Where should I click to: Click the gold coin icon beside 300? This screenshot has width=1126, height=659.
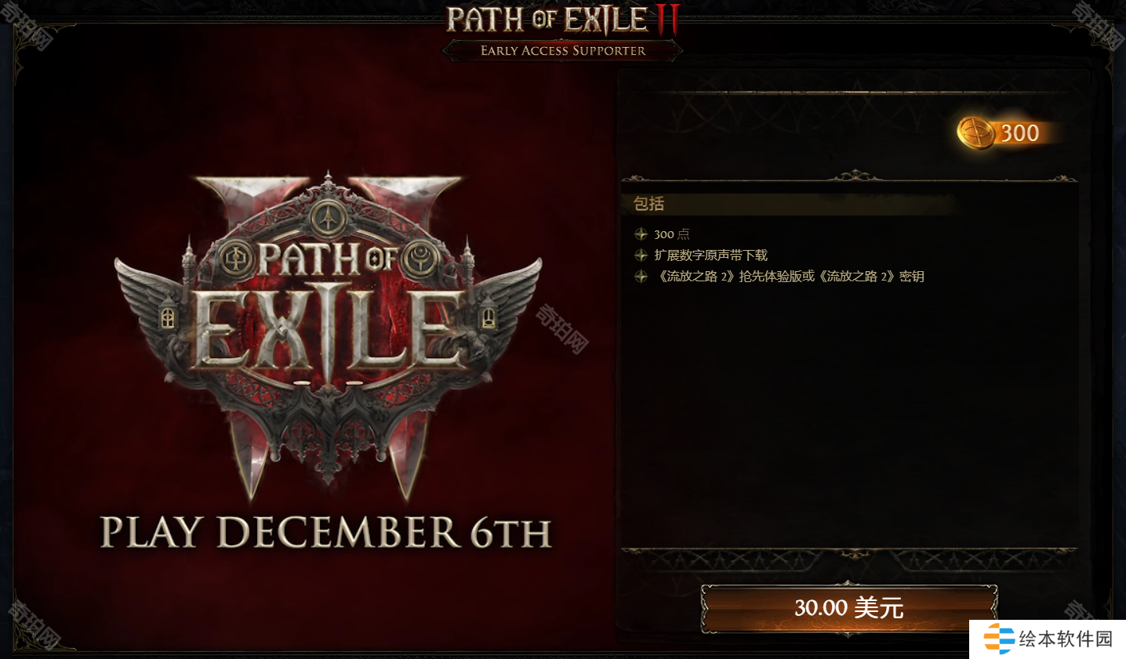point(975,132)
